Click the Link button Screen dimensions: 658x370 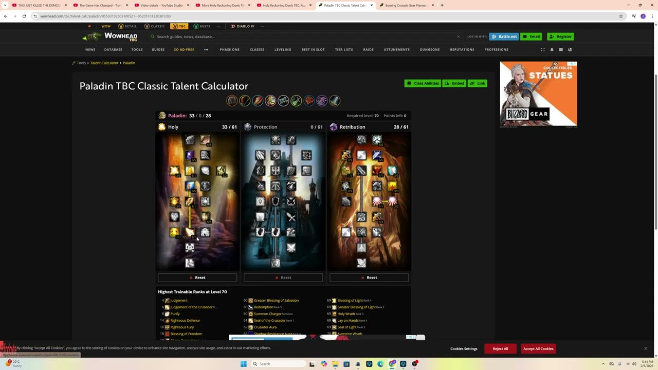click(478, 83)
